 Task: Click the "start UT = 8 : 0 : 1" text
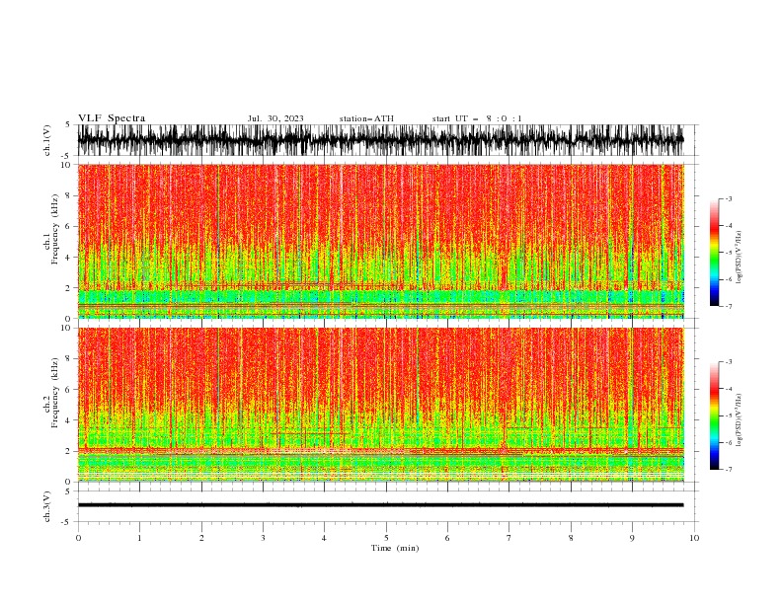[477, 118]
